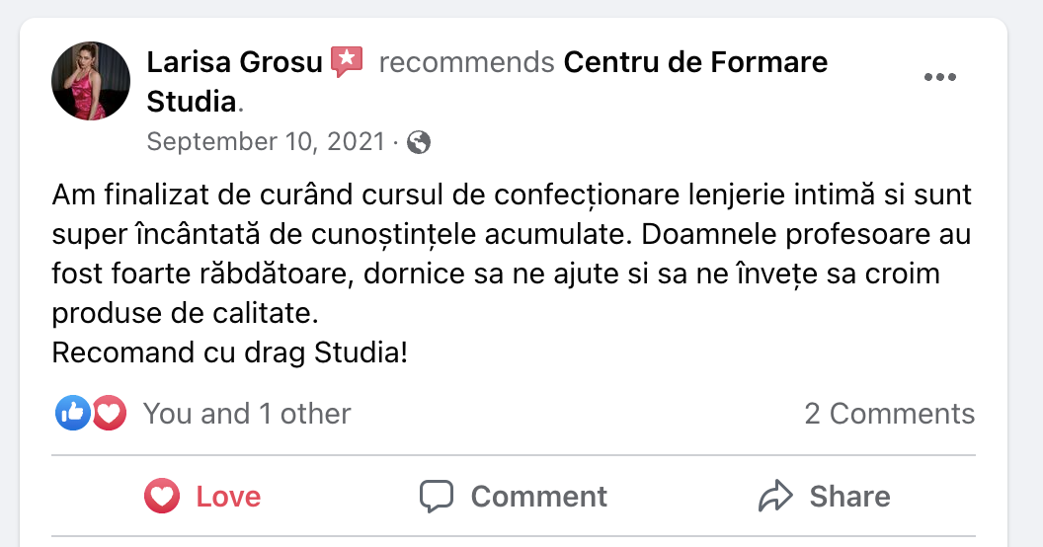This screenshot has width=1043, height=547.
Task: Click the Comment speech bubble icon
Action: click(x=436, y=496)
